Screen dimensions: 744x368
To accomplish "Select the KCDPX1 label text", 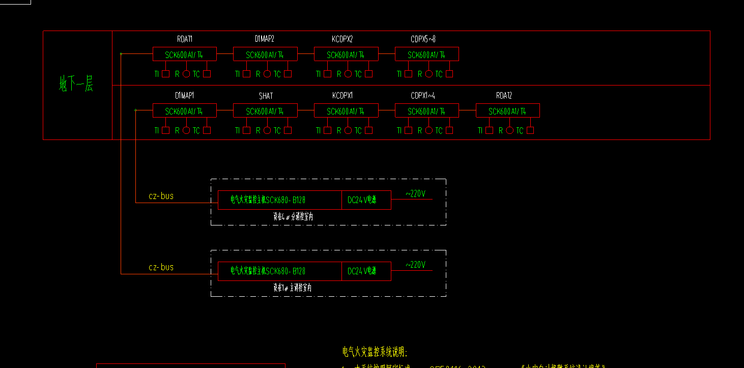I will pos(342,96).
